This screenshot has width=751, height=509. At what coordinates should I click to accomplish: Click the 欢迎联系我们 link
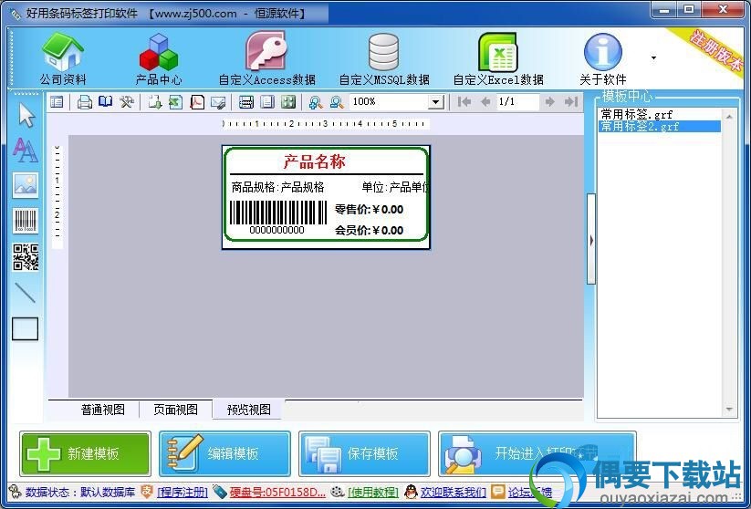[x=454, y=492]
